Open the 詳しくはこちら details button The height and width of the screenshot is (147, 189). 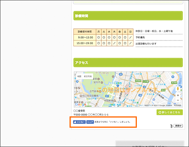tap(170, 112)
